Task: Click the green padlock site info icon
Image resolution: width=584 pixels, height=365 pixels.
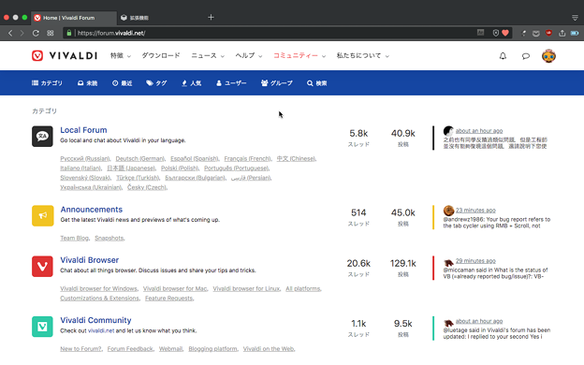Action: 69,33
